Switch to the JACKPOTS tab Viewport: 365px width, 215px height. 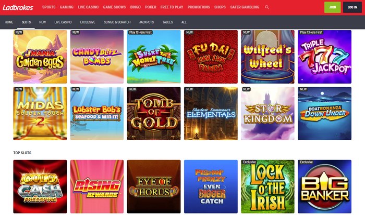(x=147, y=22)
